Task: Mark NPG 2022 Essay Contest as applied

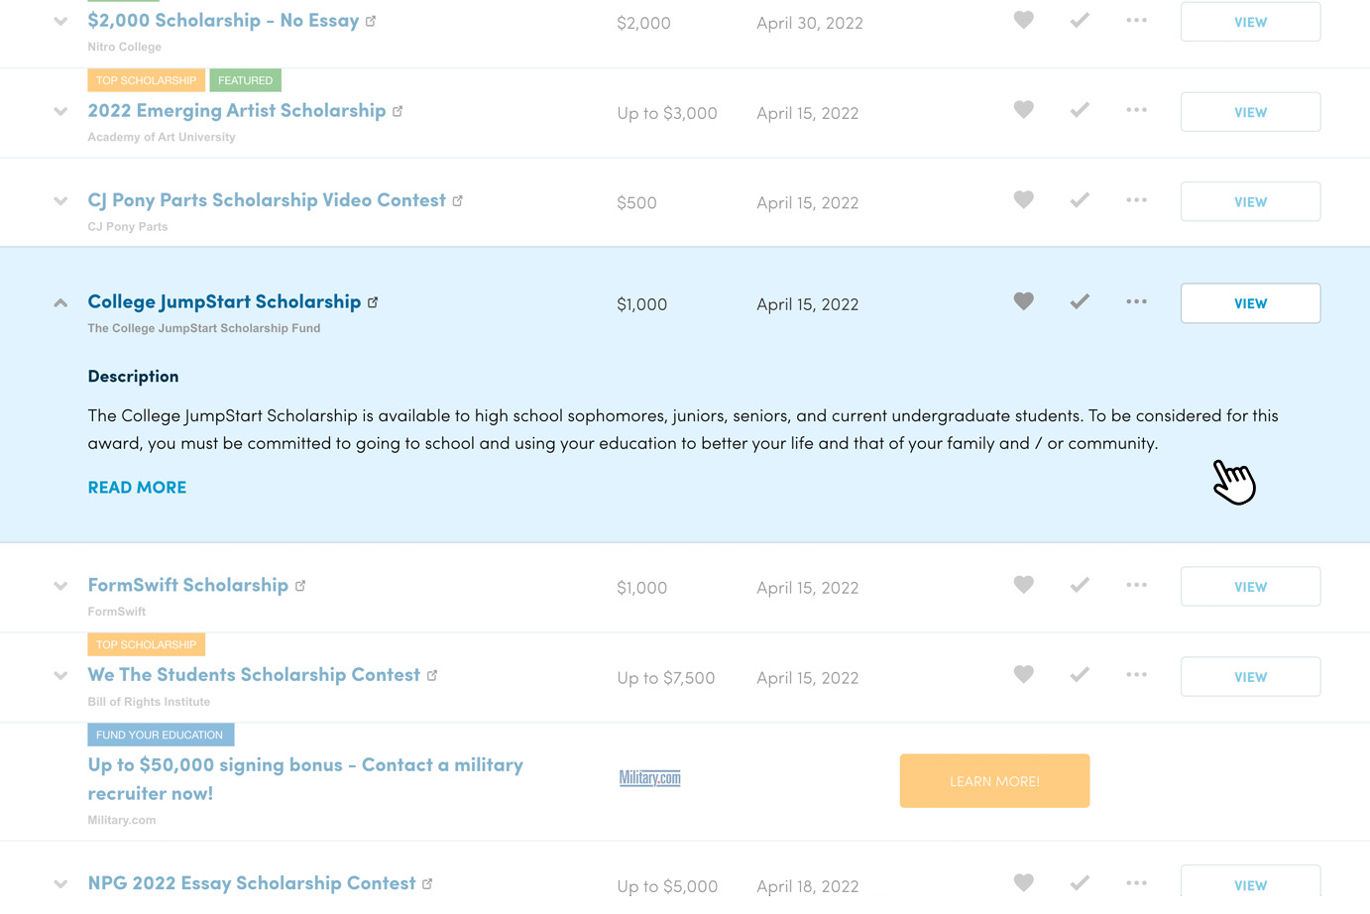Action: pos(1080,881)
